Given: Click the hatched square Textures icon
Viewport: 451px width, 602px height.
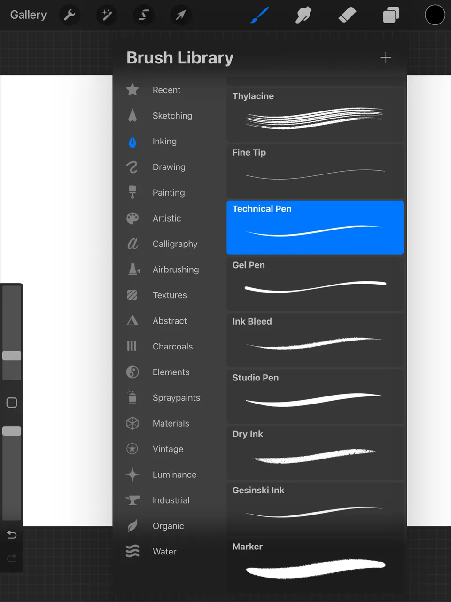Looking at the screenshot, I should (x=132, y=295).
